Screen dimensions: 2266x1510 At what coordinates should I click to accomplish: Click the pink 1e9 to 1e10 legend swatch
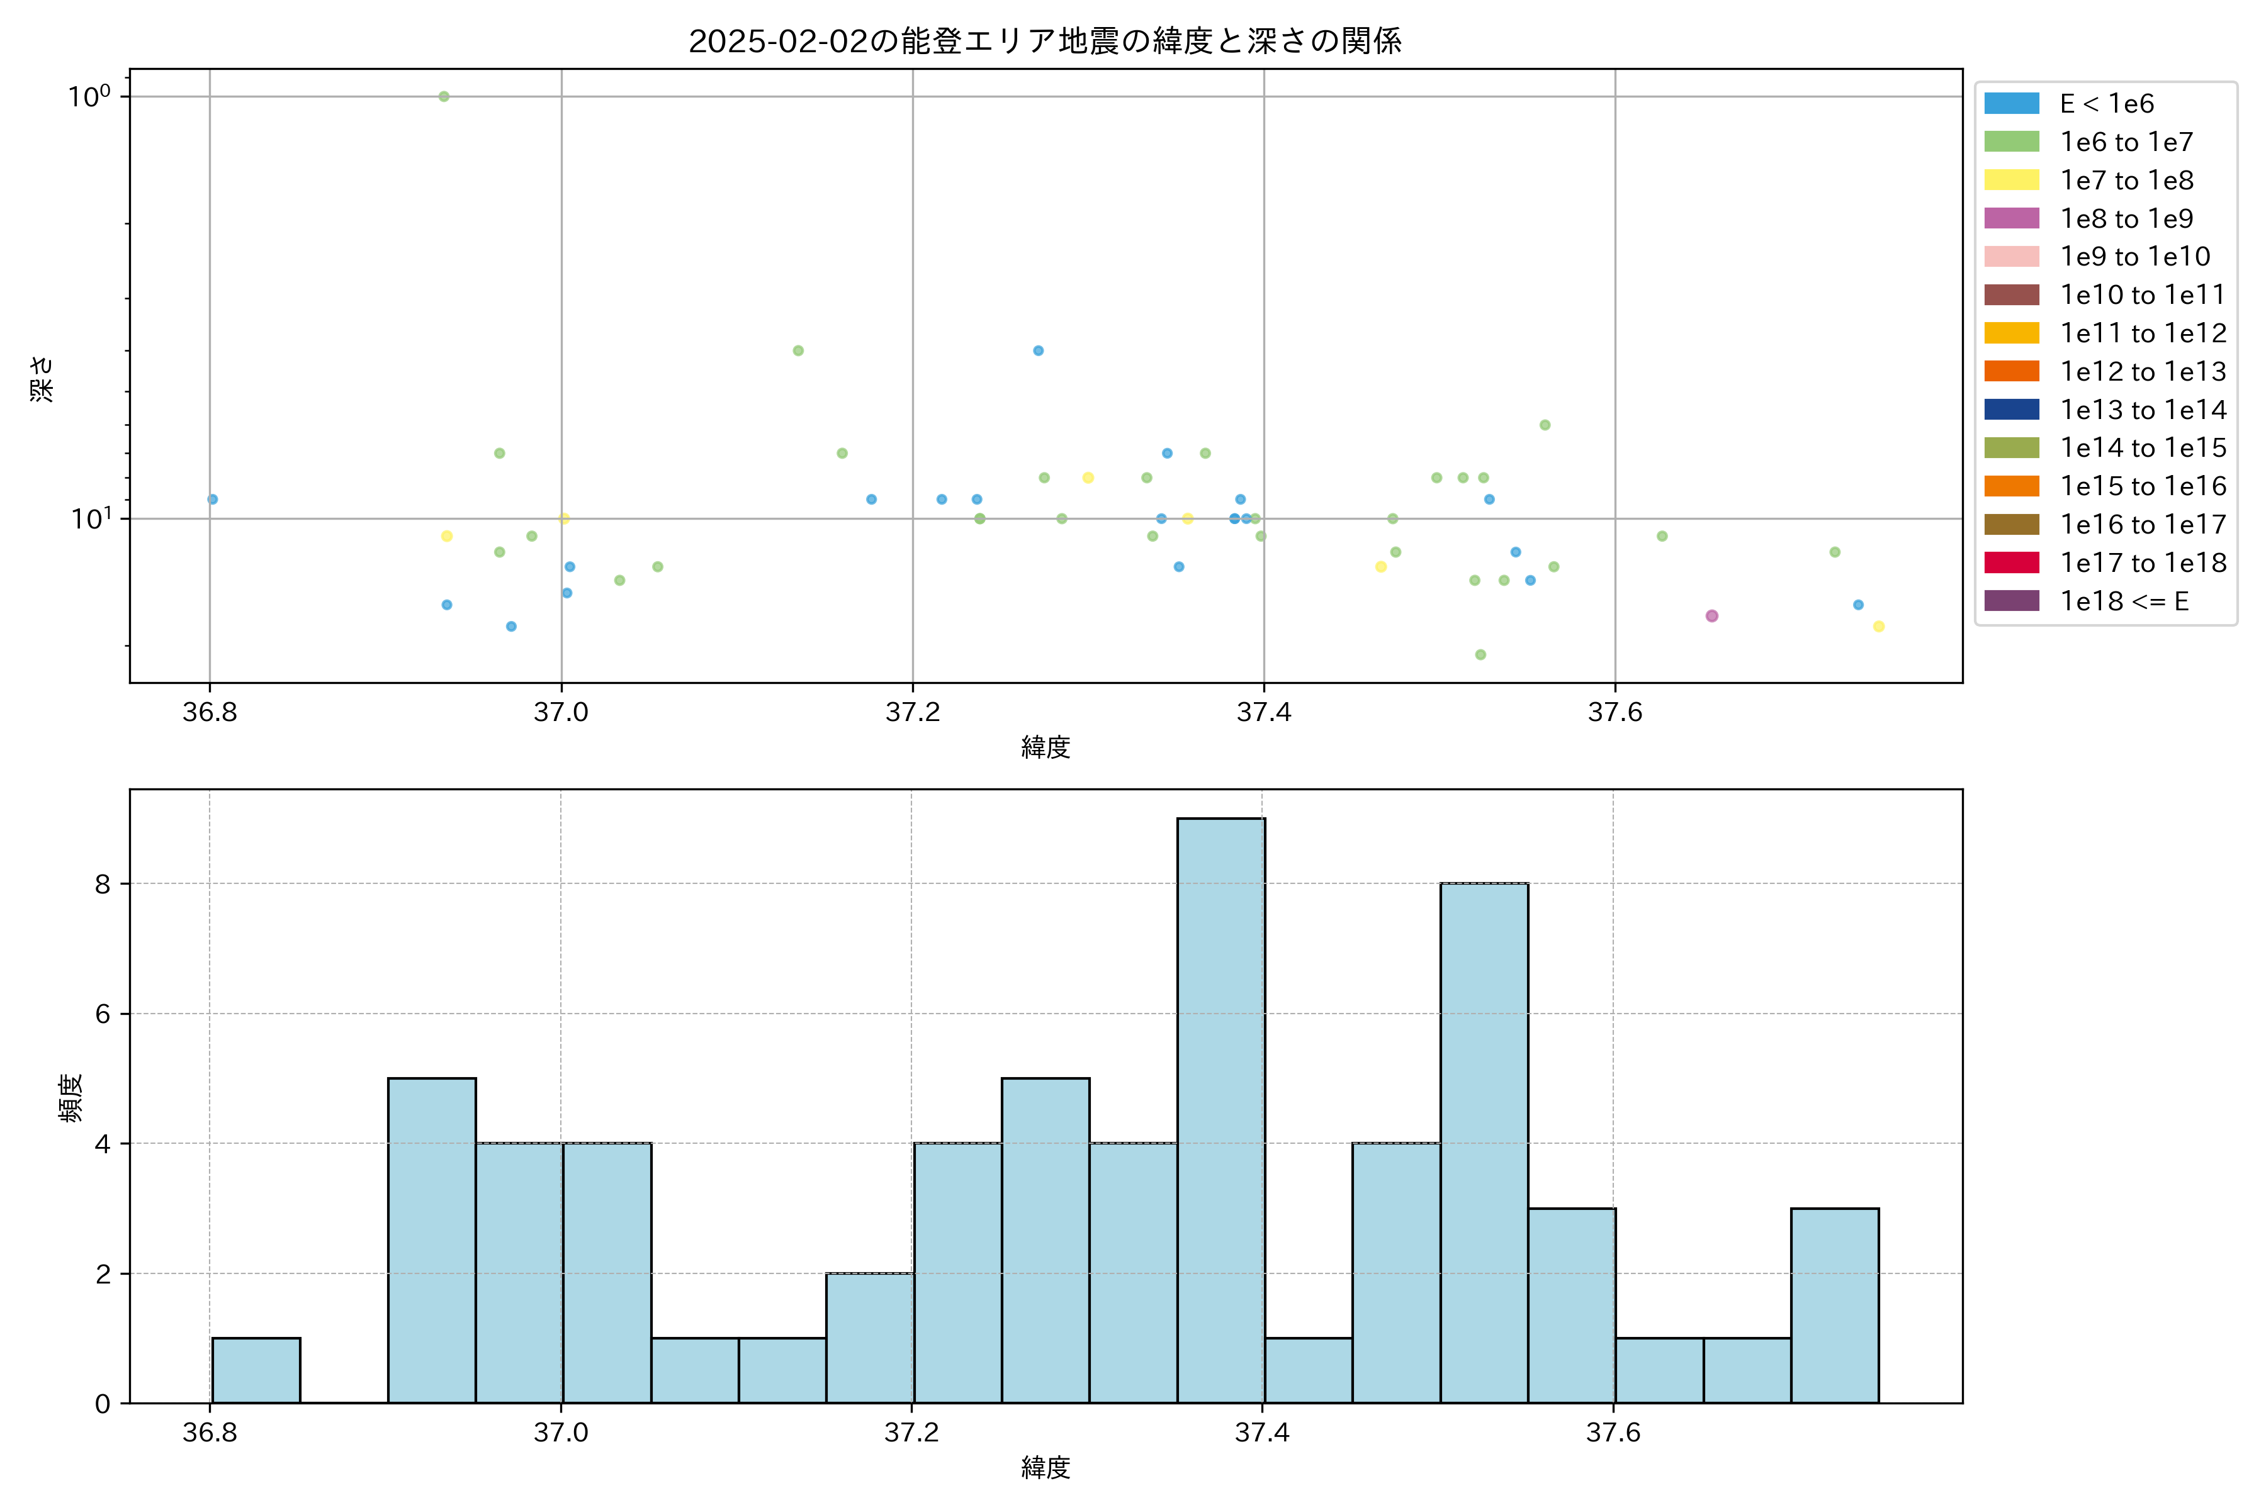click(2012, 256)
